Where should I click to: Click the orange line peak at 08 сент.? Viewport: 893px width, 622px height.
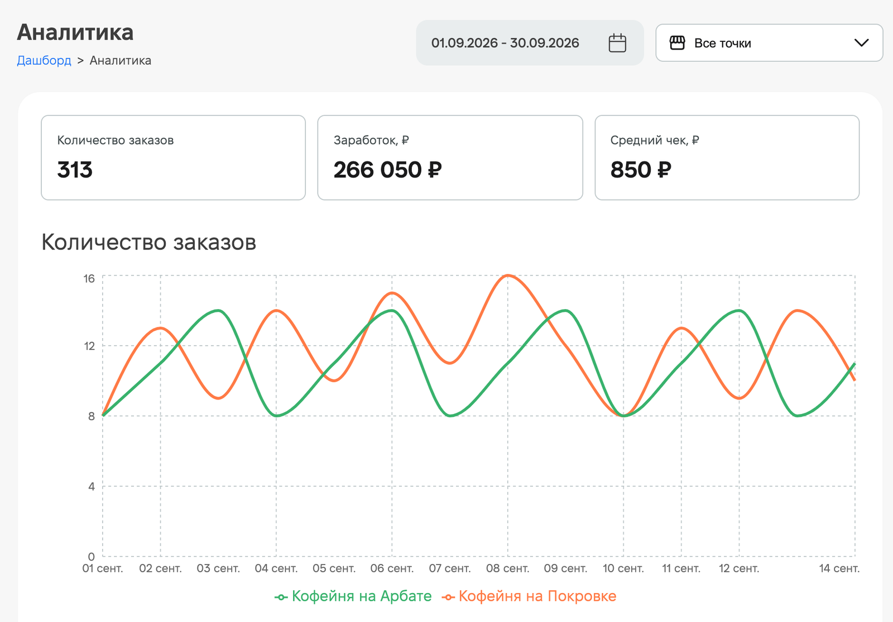(507, 276)
